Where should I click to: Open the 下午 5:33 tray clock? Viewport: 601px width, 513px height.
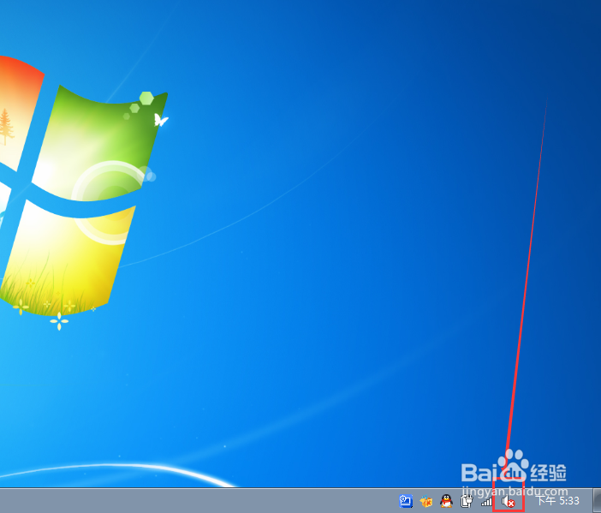click(557, 500)
